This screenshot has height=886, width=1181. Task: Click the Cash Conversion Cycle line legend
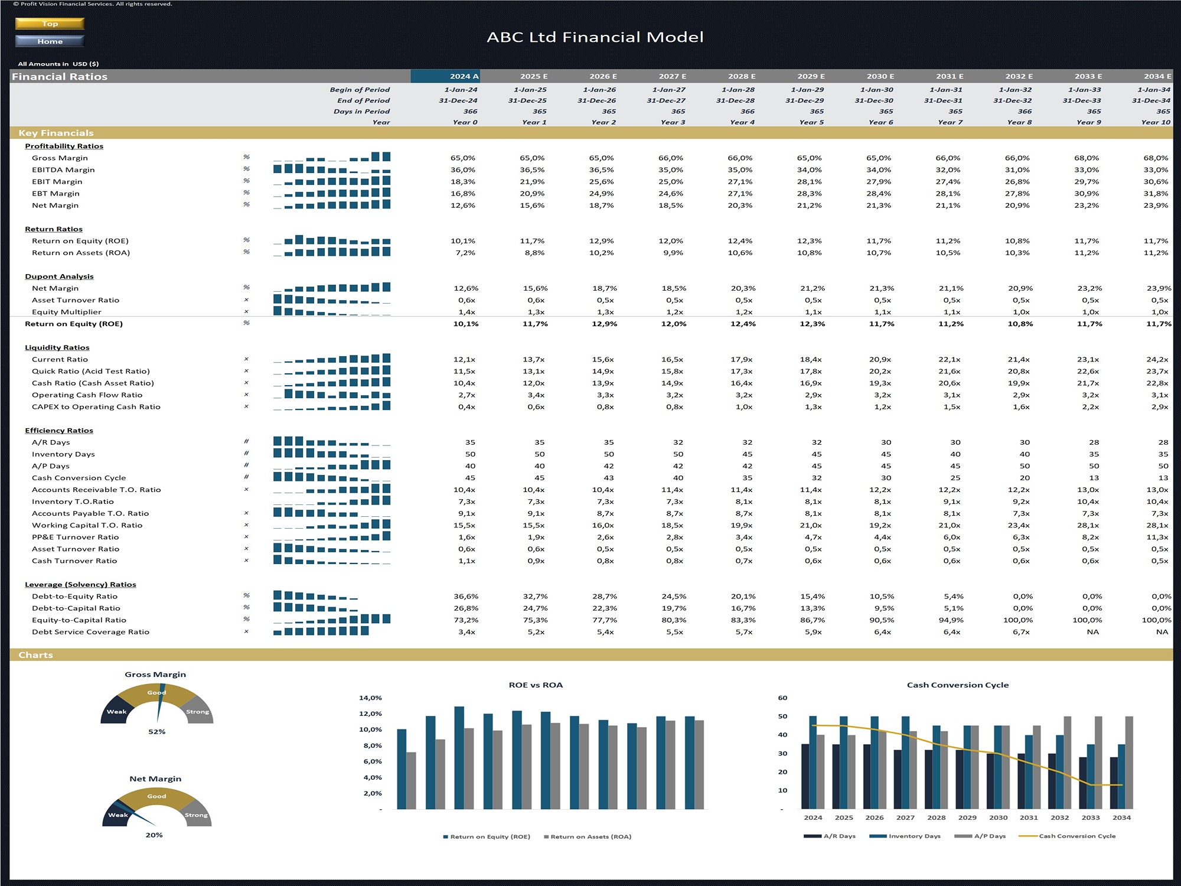tap(1068, 836)
